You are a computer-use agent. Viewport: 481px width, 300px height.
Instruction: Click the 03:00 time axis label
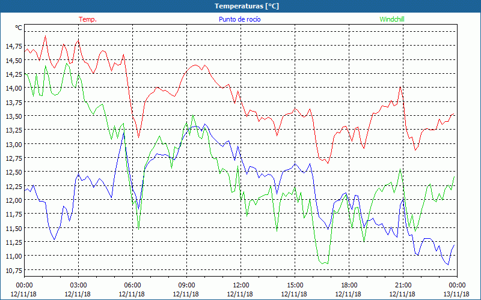tap(78, 286)
